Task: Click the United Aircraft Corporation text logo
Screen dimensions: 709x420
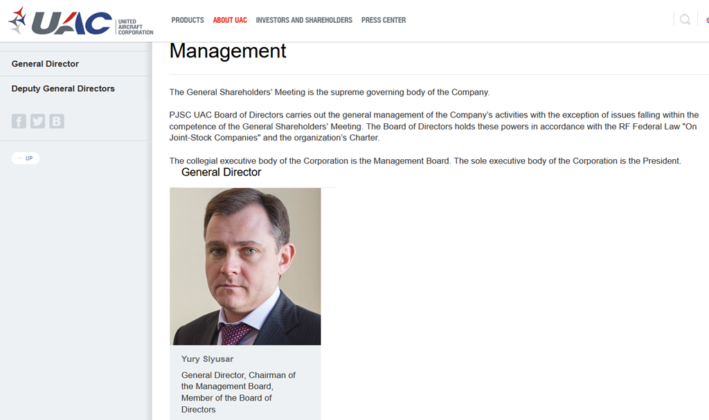Action: point(136,27)
